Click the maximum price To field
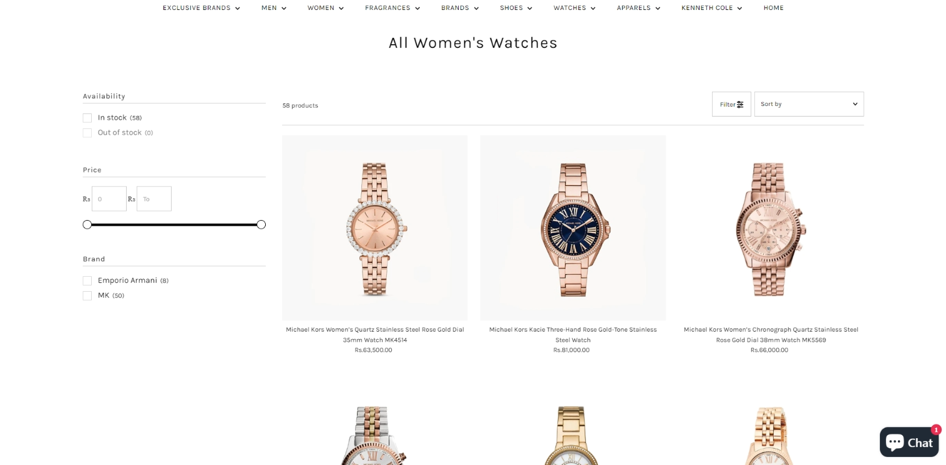946x465 pixels. pos(154,199)
